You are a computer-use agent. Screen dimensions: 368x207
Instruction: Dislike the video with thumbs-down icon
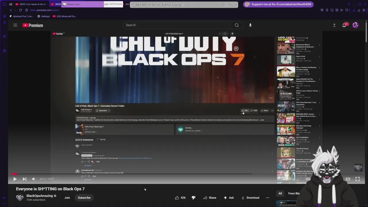click(193, 198)
